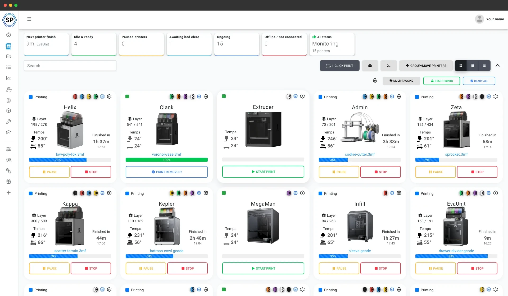The height and width of the screenshot is (296, 508).
Task: Pause the Helix printer job
Action: pyautogui.click(x=49, y=172)
